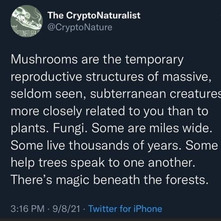
Task: Click the 'Some live thousands of years' line
Action: 95,146
